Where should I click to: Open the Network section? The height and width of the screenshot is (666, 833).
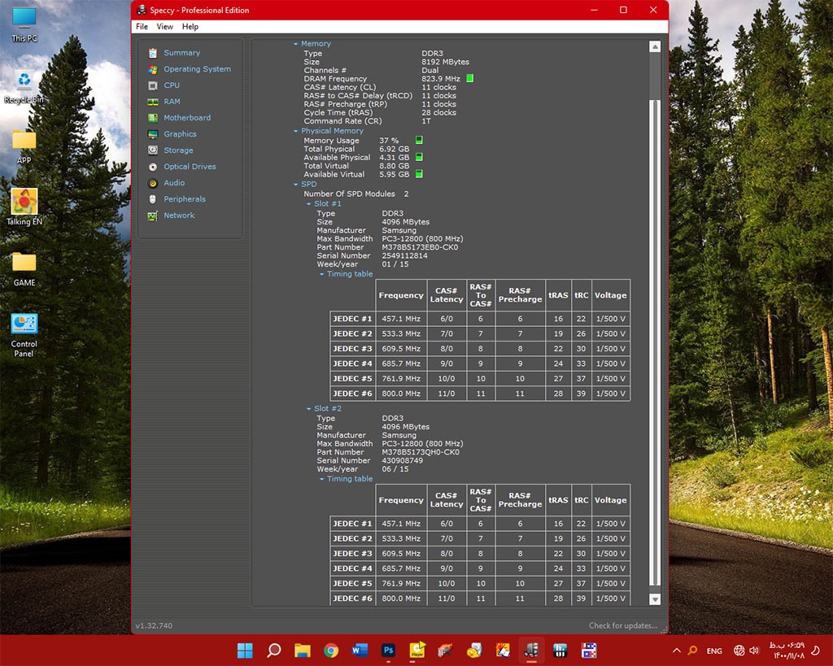point(179,215)
